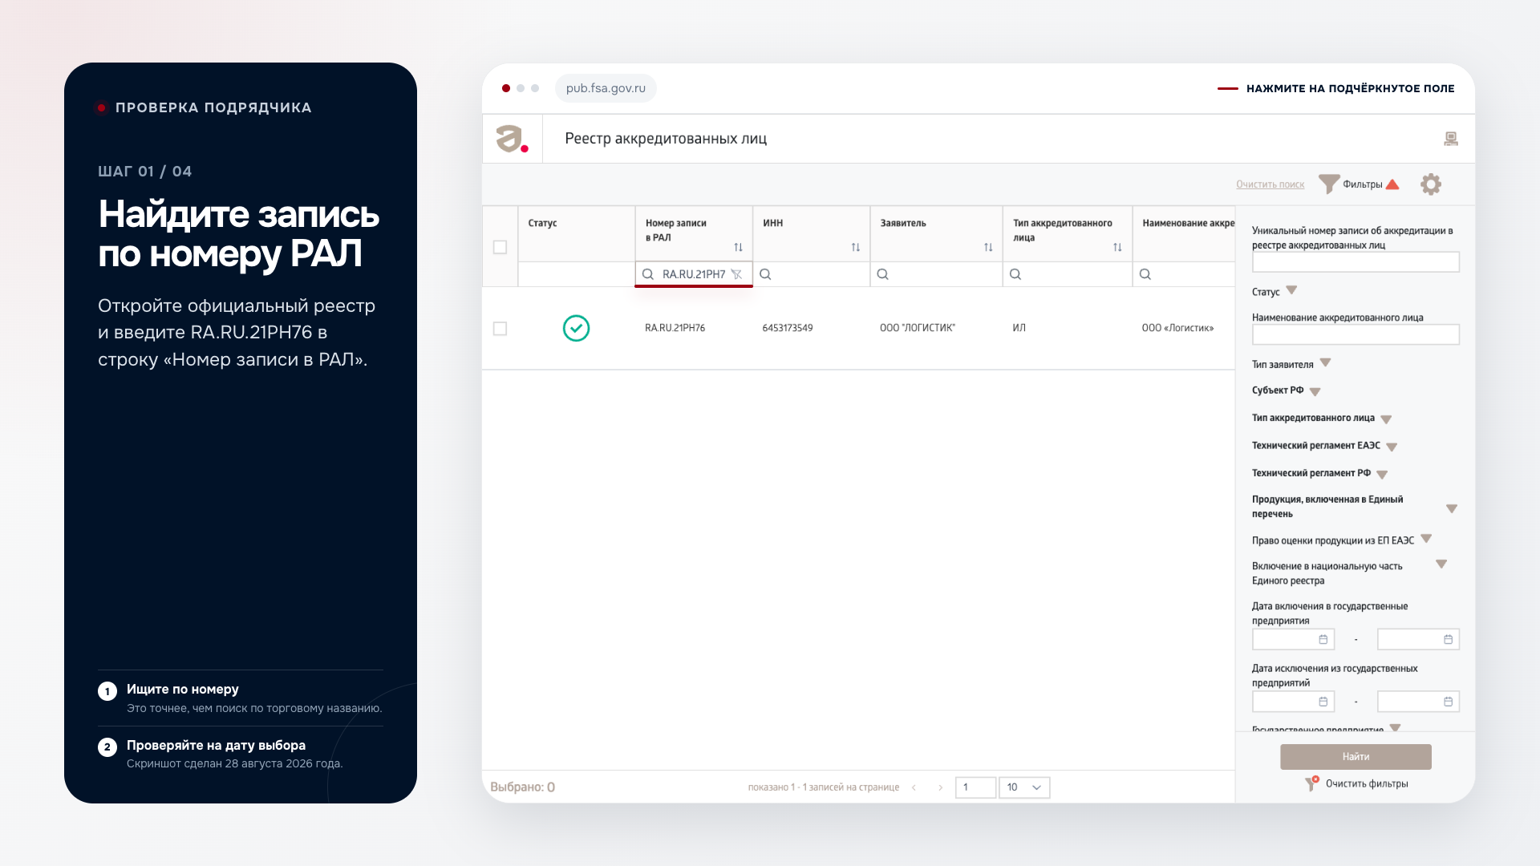Image resolution: width=1540 pixels, height=866 pixels.
Task: Select all rows header checkbox
Action: click(x=500, y=247)
